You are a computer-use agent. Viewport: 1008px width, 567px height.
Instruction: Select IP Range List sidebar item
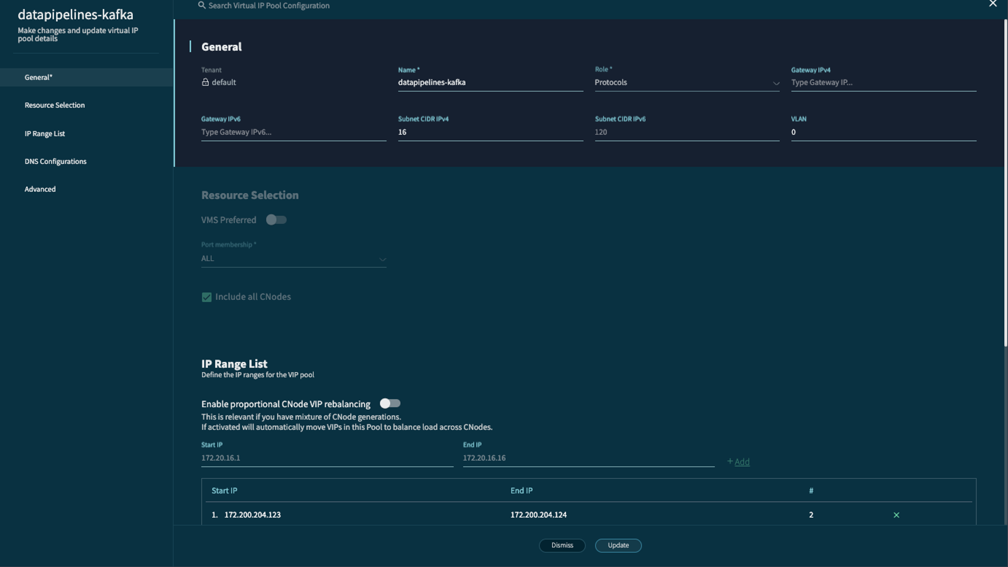coord(45,133)
